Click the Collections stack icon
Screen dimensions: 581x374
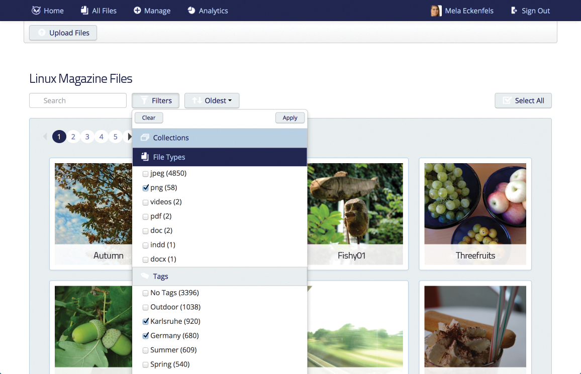coord(145,138)
